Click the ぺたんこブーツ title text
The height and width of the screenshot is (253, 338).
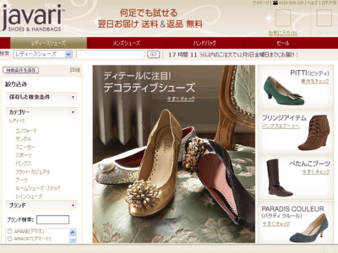(310, 164)
